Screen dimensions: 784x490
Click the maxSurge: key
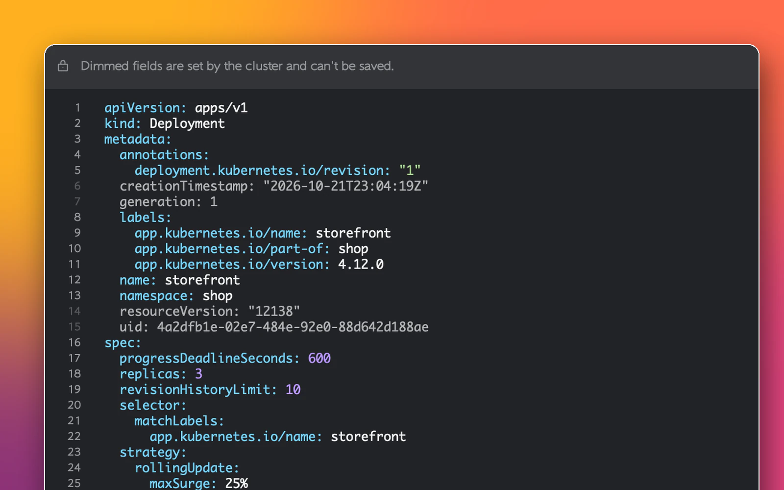click(183, 484)
